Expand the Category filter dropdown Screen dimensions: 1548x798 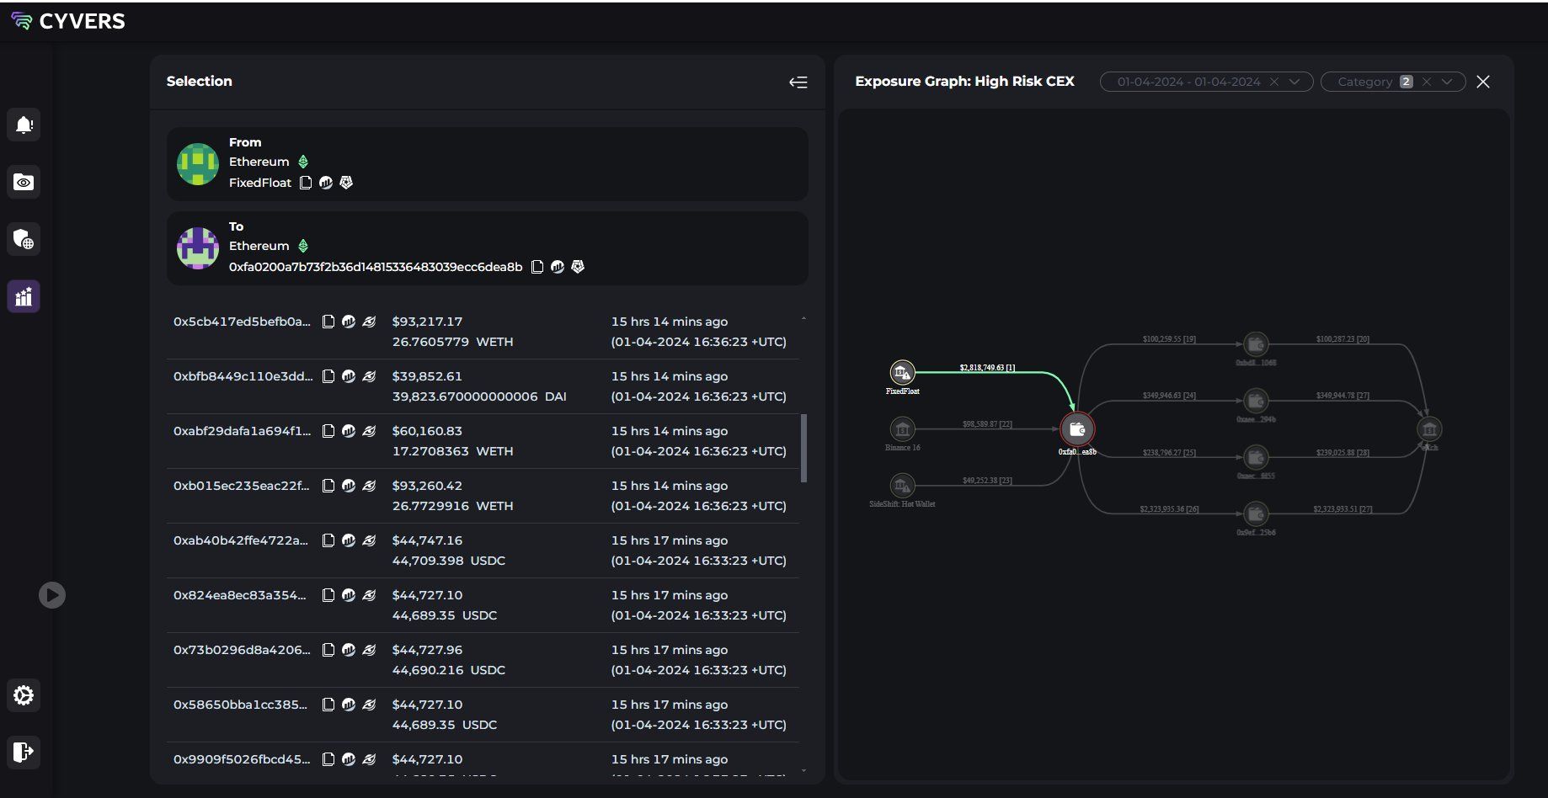point(1447,82)
